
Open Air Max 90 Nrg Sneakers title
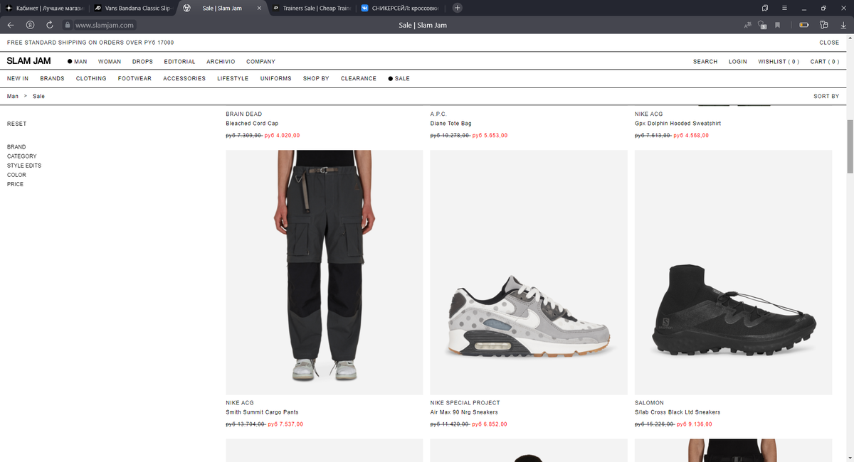pyautogui.click(x=464, y=412)
